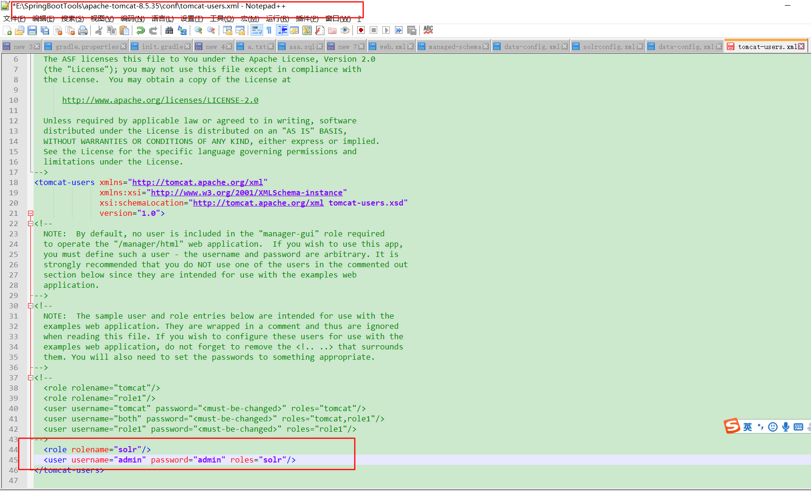The width and height of the screenshot is (811, 491).
Task: Click the Sogou IME microphone voice input icon
Action: pos(786,427)
